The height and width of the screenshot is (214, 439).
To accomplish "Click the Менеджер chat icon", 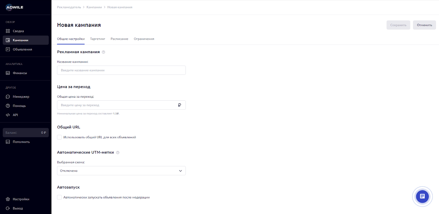I will pos(8,97).
